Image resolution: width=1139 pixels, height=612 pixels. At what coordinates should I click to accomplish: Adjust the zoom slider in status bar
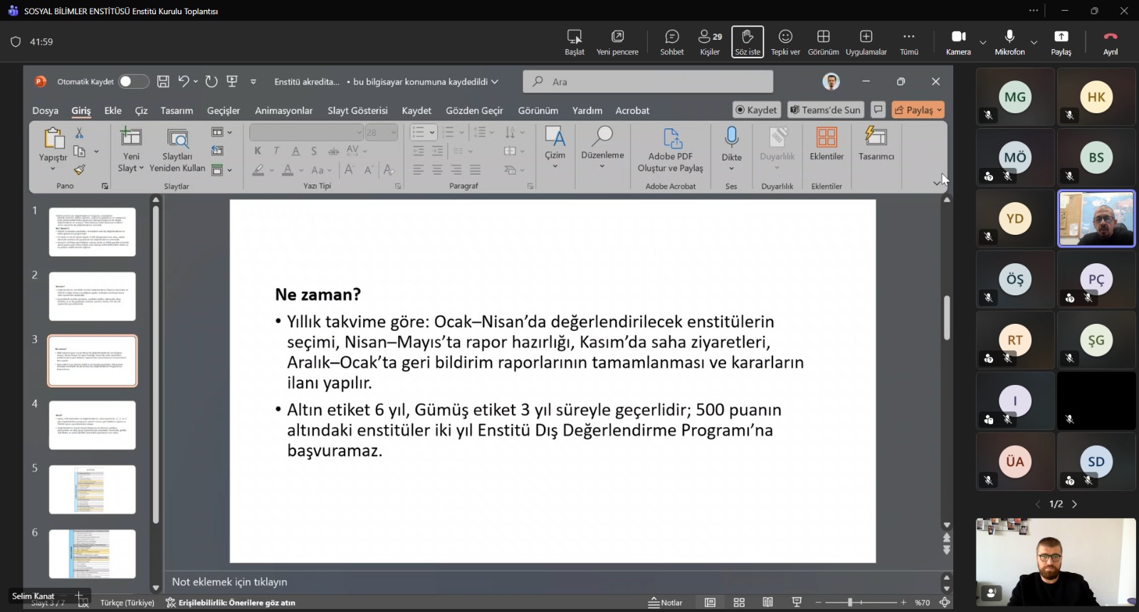pos(861,603)
